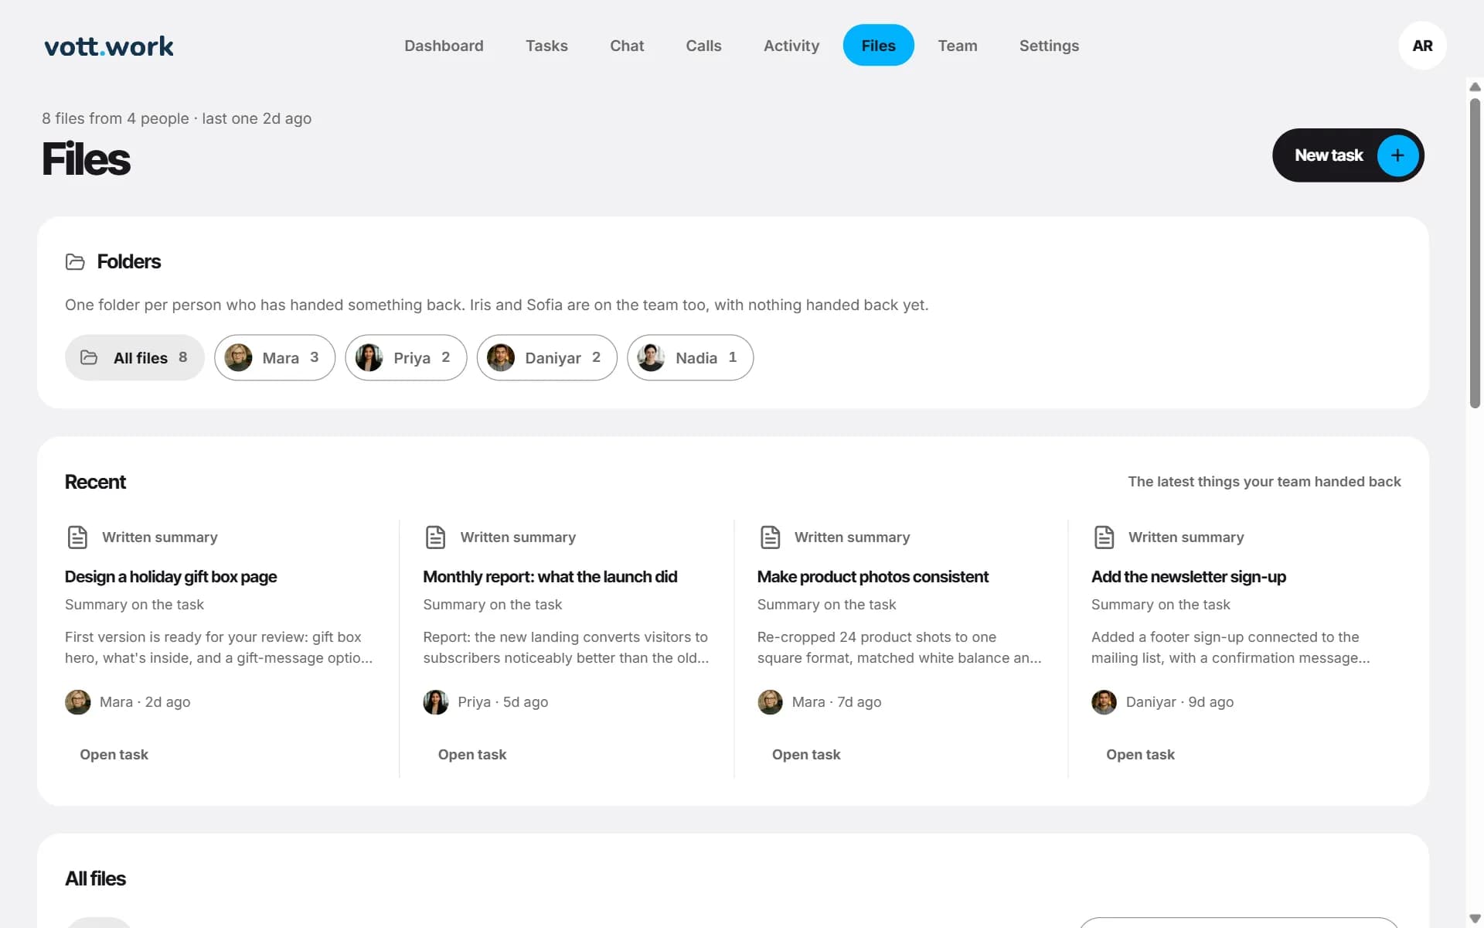Open the AR profile avatar
Screen dimensions: 1484x928
(x=1422, y=46)
